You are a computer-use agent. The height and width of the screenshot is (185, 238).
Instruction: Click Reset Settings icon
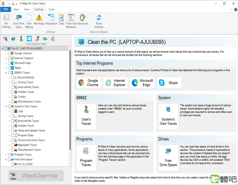pyautogui.click(x=99, y=21)
